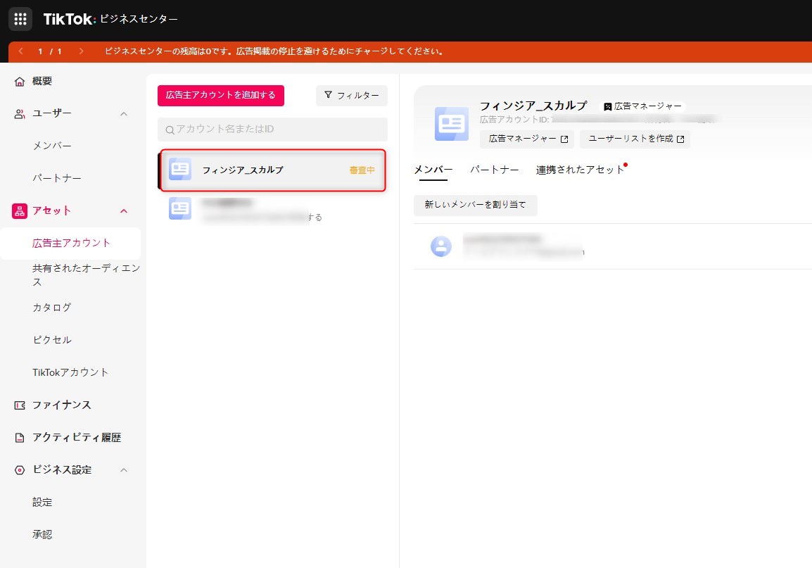Open the フィルター dropdown
This screenshot has width=812, height=568.
(x=352, y=96)
